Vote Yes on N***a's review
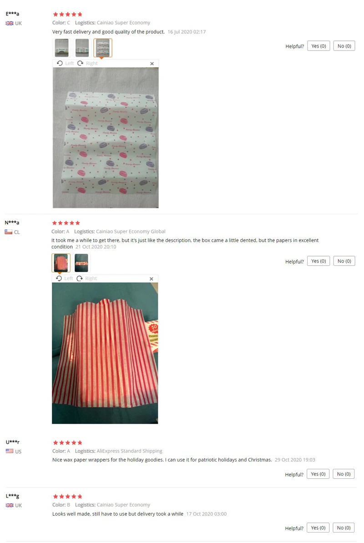 pyautogui.click(x=318, y=261)
